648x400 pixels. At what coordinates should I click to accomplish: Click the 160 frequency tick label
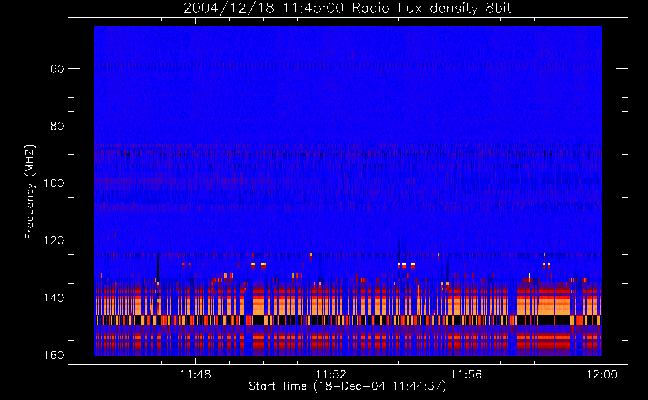click(x=54, y=355)
